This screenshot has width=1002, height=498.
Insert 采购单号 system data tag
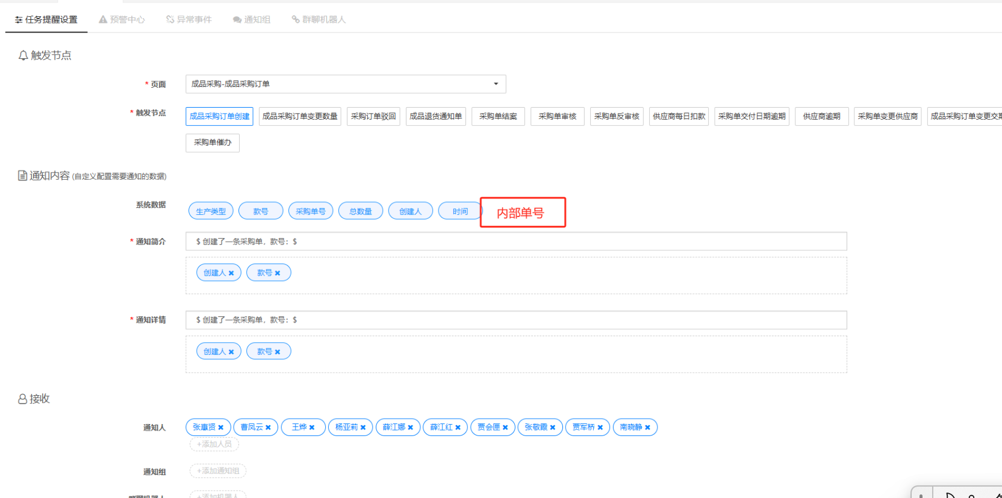tap(311, 211)
